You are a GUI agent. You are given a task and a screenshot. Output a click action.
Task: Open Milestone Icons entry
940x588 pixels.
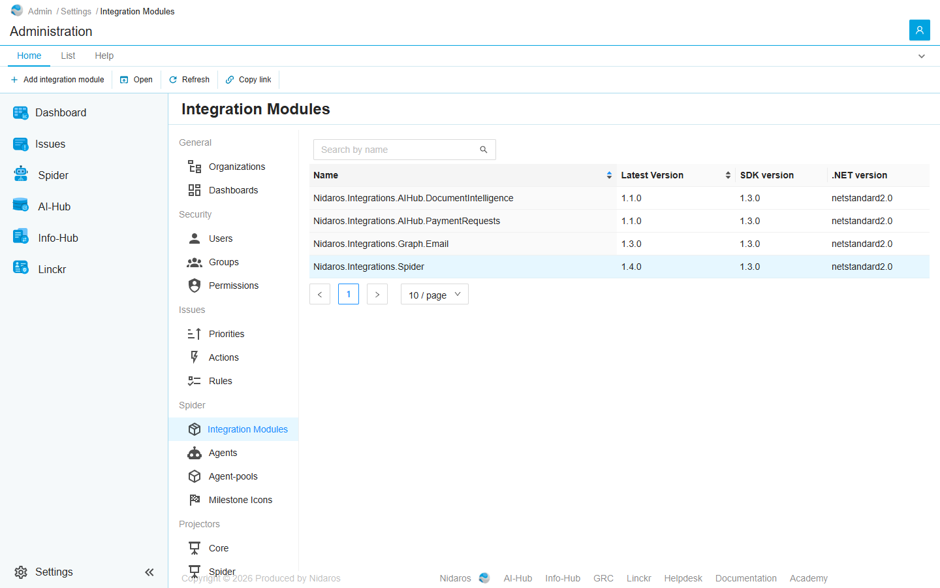tap(234, 500)
